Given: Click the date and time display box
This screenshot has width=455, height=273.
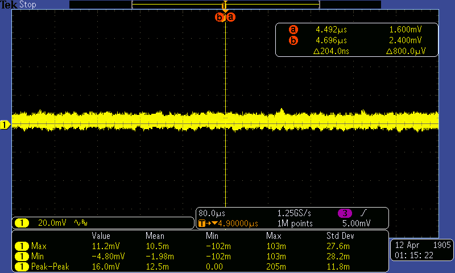Looking at the screenshot, I should [x=420, y=250].
